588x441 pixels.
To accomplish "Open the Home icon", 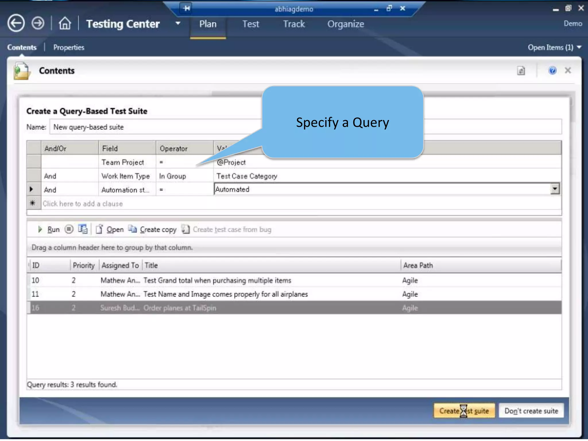I will (65, 23).
